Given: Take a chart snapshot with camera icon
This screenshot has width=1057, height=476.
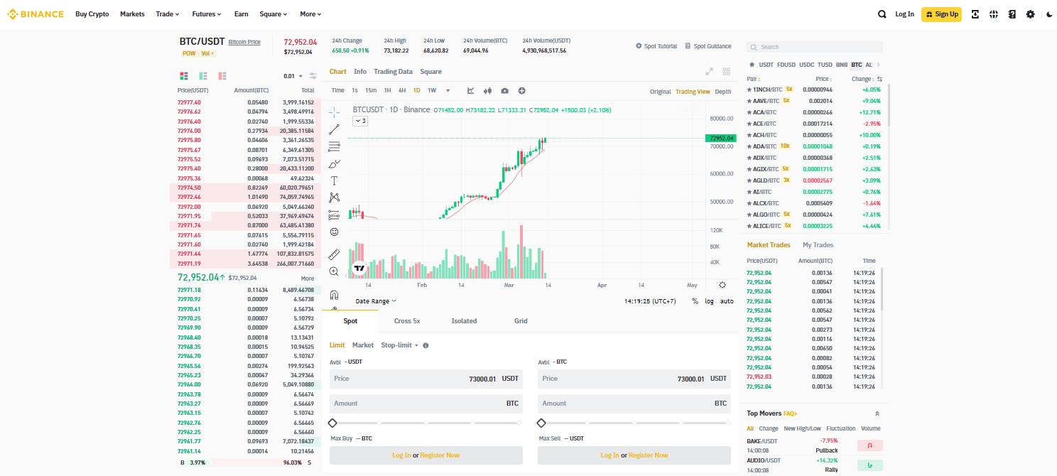Looking at the screenshot, I should [504, 90].
